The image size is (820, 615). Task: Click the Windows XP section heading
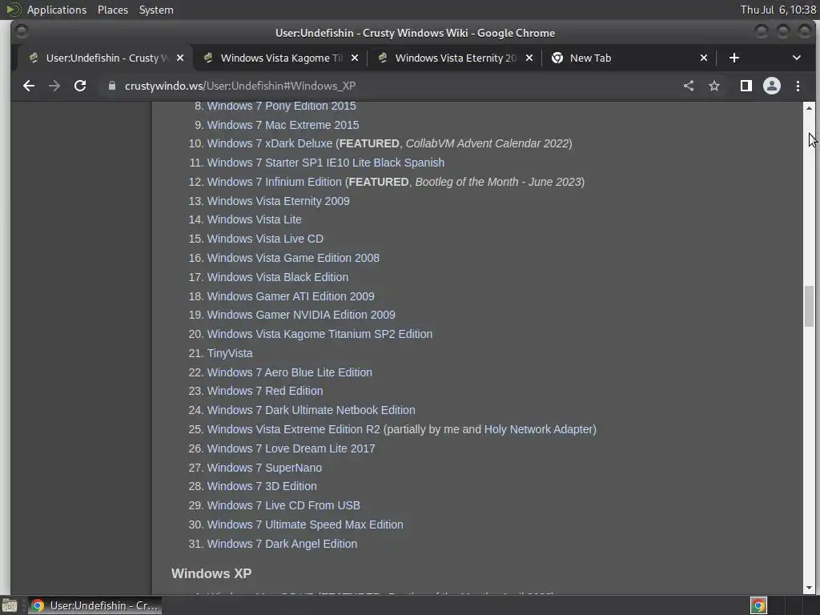point(211,573)
